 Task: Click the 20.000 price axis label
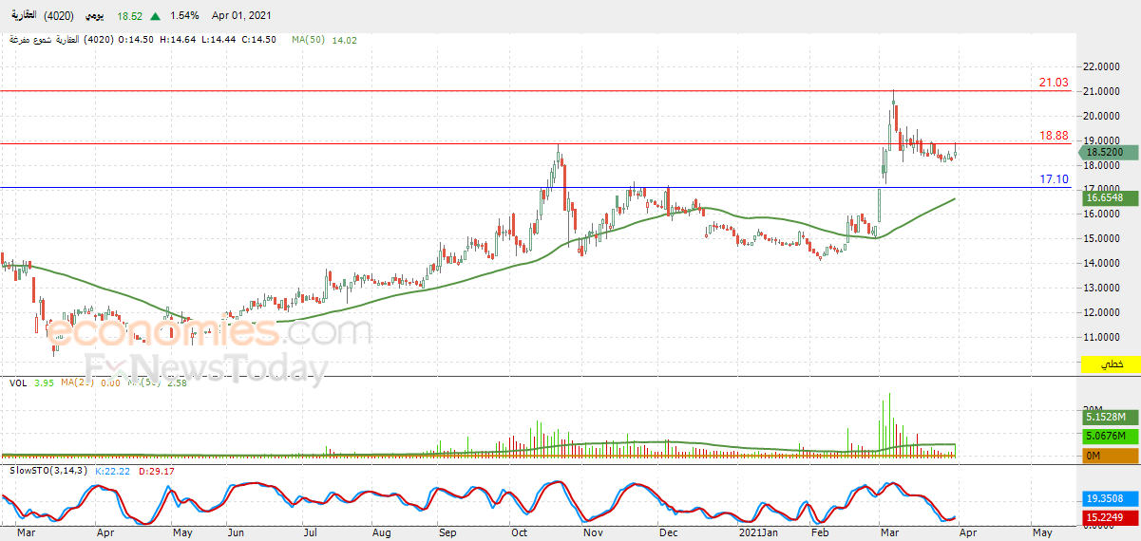(1101, 117)
